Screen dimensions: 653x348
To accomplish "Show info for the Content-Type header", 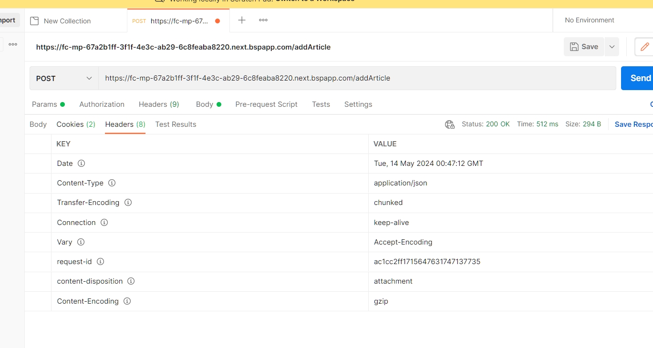I will (x=112, y=183).
